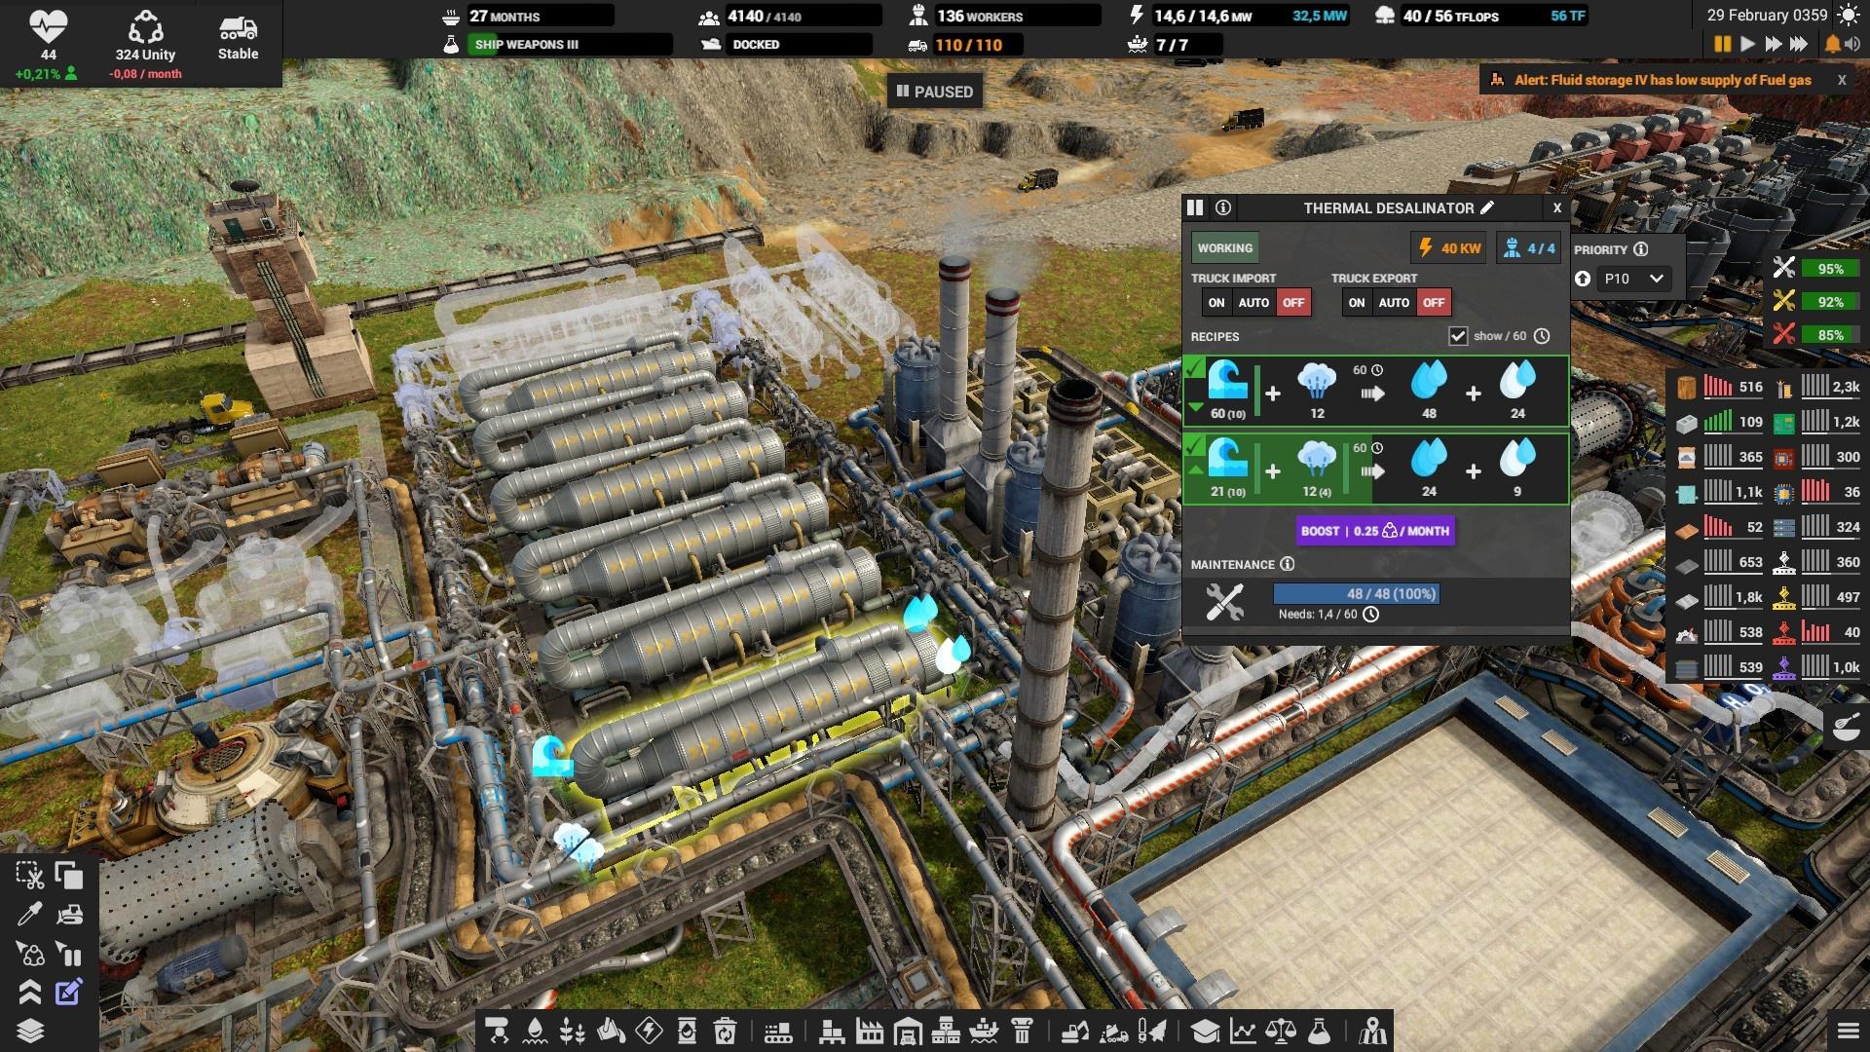Set Truck Import to ON

coord(1216,303)
